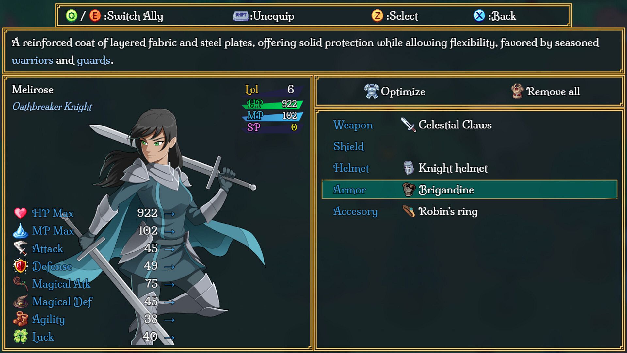
Task: Click the blue MP bar gauge
Action: tap(272, 116)
